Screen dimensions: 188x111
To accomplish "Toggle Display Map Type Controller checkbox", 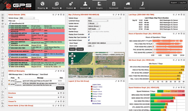I will [x=89, y=37].
